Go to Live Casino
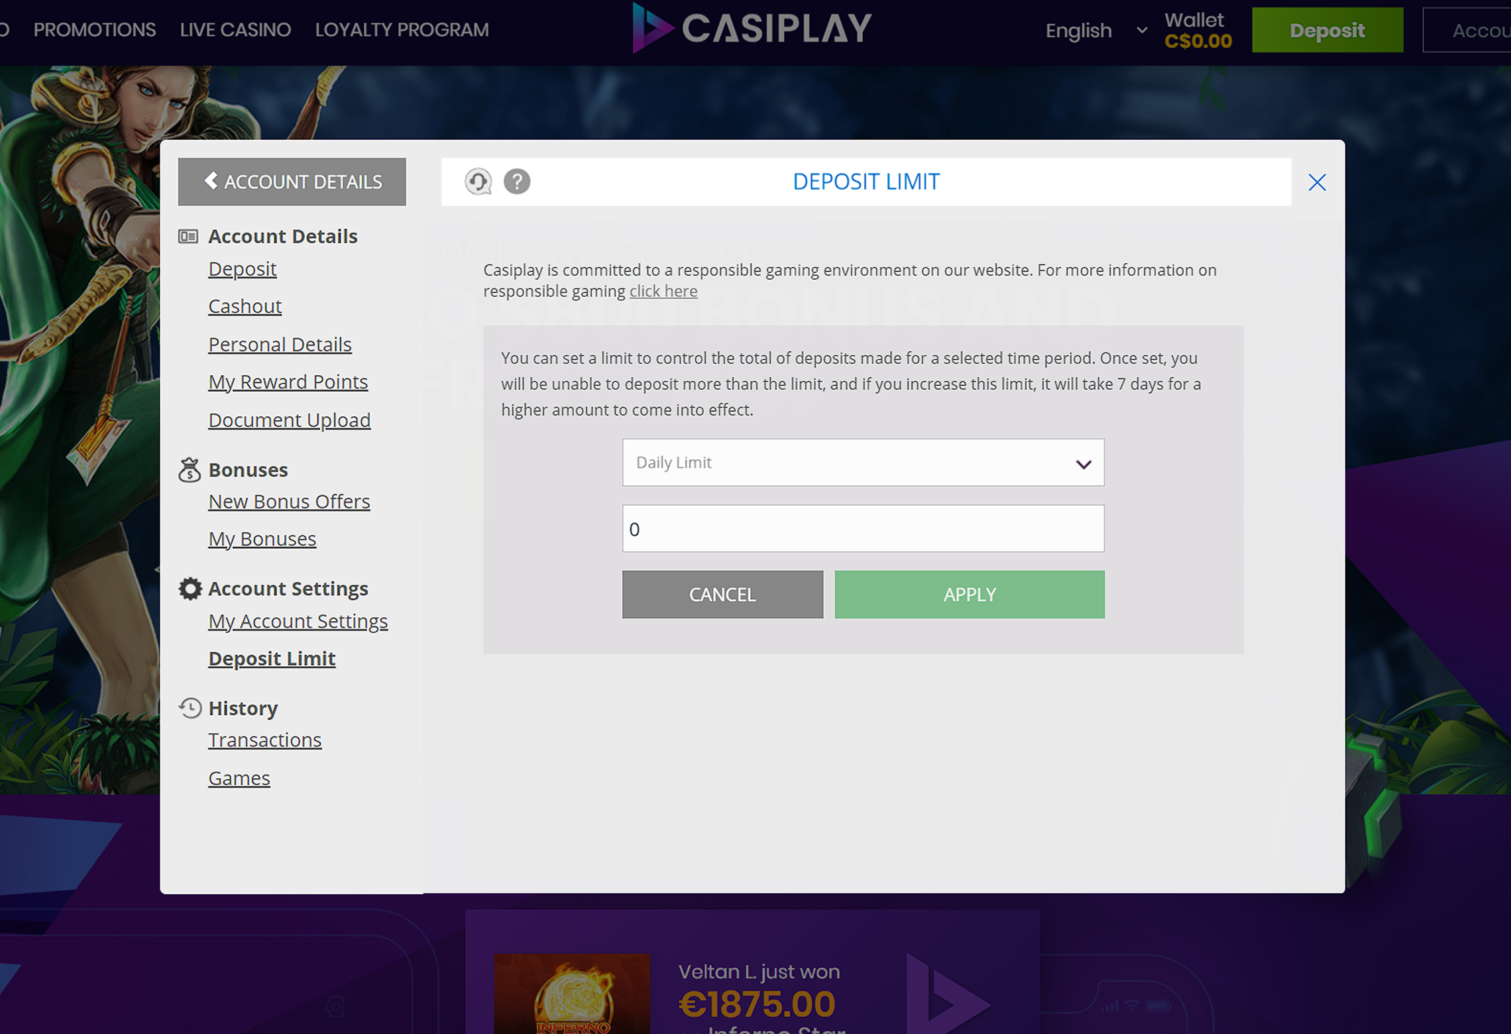The height and width of the screenshot is (1034, 1511). tap(235, 30)
